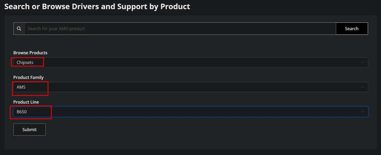Click the chevron arrow on the AM5 dropdown
The image size is (381, 155).
[363, 87]
